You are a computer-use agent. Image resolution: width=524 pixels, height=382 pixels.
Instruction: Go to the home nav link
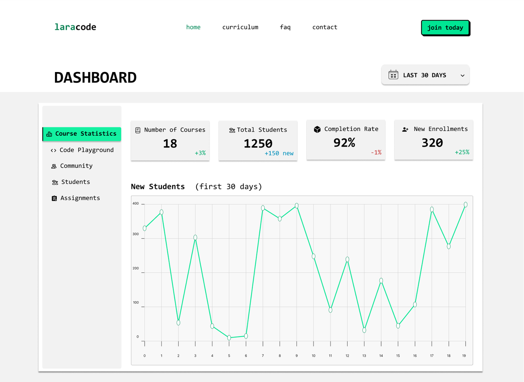pos(193,27)
